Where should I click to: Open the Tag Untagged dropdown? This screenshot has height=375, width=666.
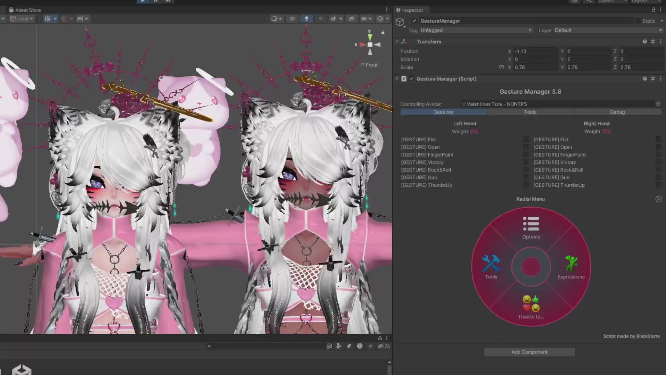click(475, 30)
